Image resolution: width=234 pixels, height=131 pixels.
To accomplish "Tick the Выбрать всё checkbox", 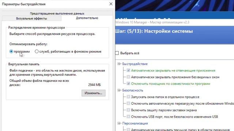I will click(x=117, y=53).
